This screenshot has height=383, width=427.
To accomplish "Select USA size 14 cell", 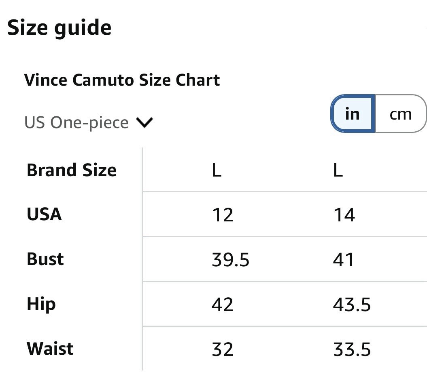I will 344,215.
